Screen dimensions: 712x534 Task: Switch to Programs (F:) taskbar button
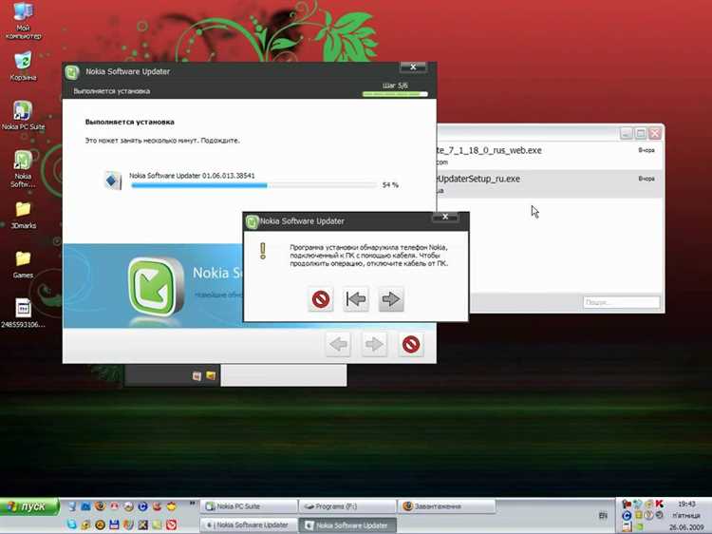(x=347, y=506)
